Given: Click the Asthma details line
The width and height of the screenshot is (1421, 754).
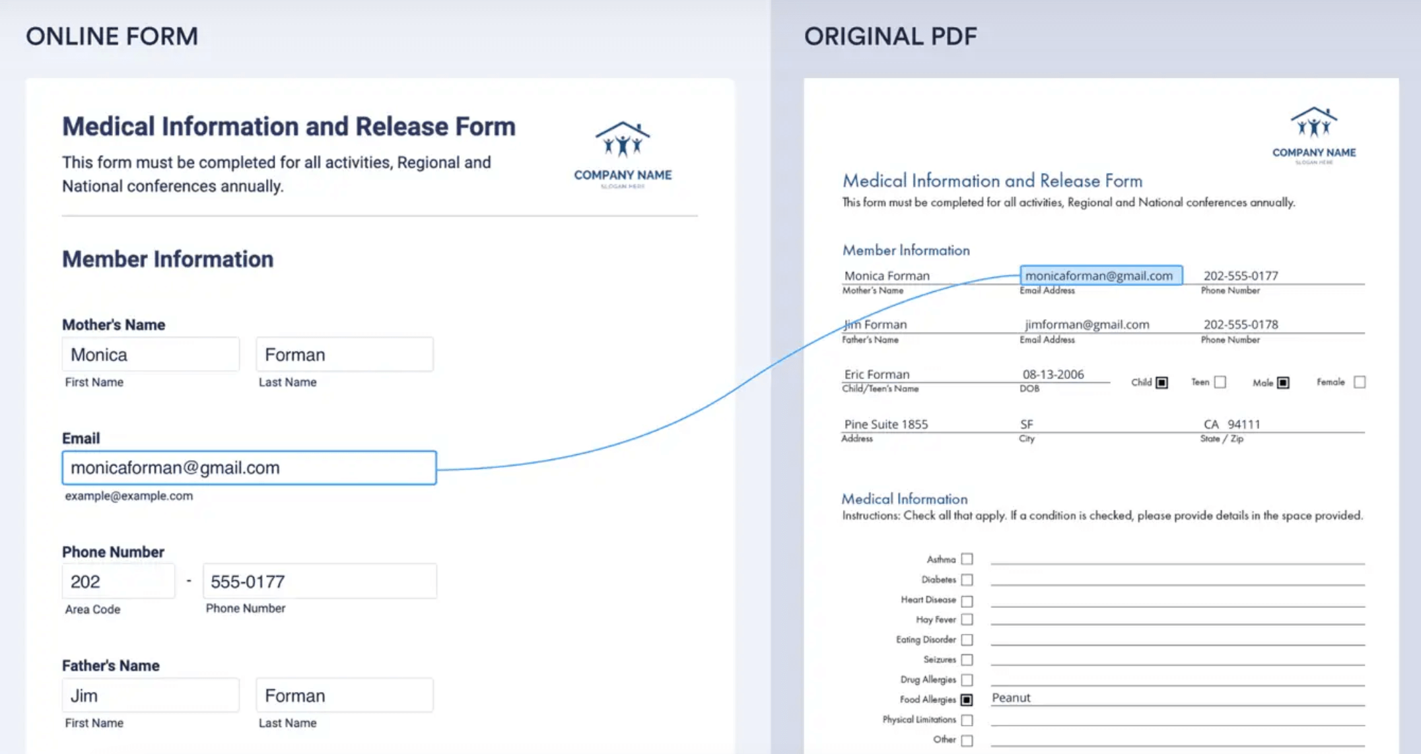Looking at the screenshot, I should point(1177,558).
